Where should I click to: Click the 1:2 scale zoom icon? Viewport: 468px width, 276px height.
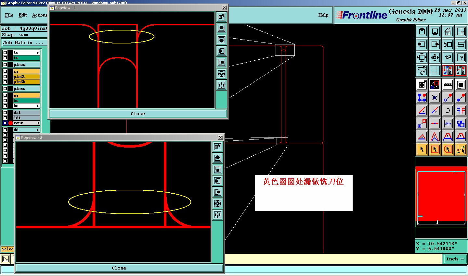coord(448,57)
